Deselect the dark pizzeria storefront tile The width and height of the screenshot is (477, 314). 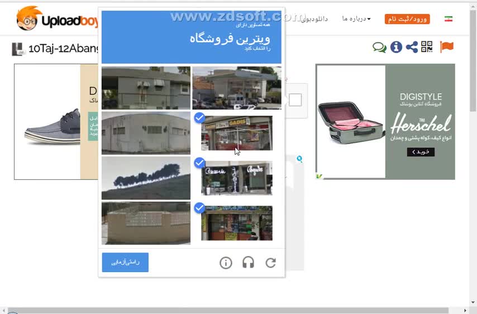pyautogui.click(x=237, y=178)
